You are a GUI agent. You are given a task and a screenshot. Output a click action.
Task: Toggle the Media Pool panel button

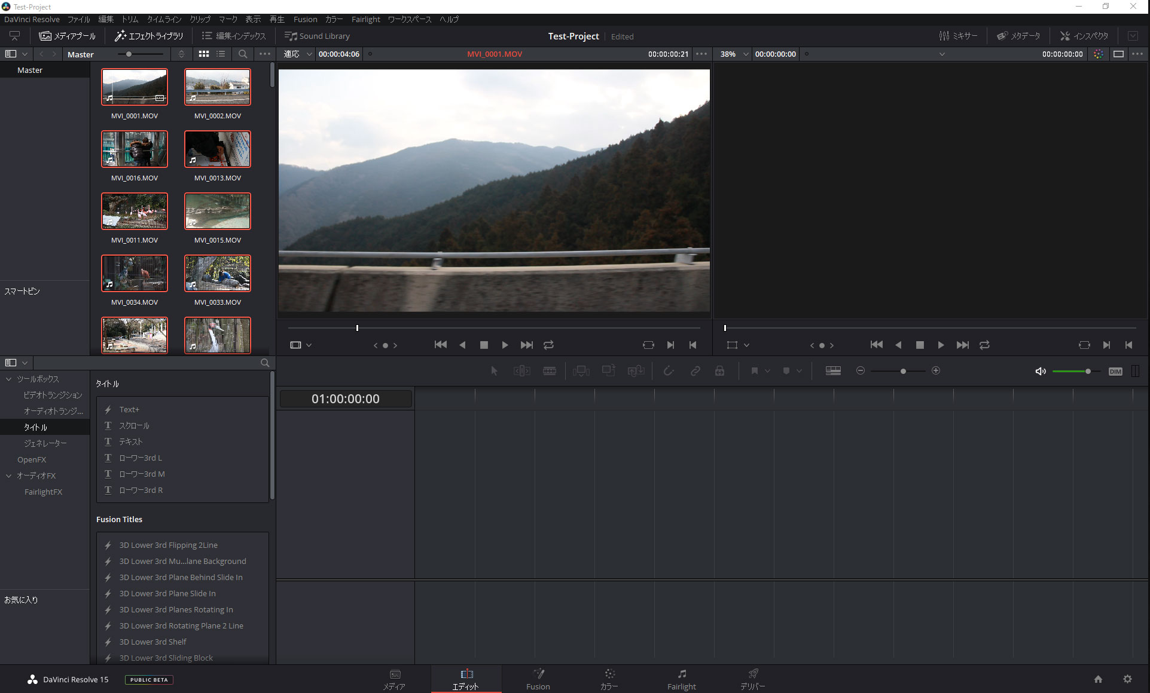pyautogui.click(x=67, y=36)
